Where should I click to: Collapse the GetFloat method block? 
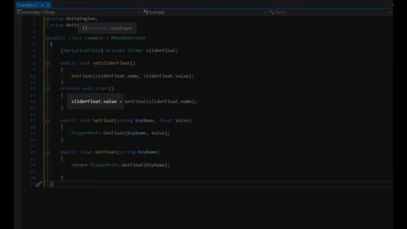click(x=48, y=153)
